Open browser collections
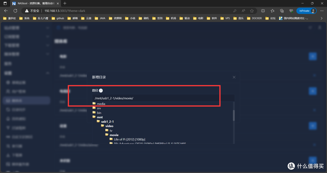The image size is (327, 173). 282,11
